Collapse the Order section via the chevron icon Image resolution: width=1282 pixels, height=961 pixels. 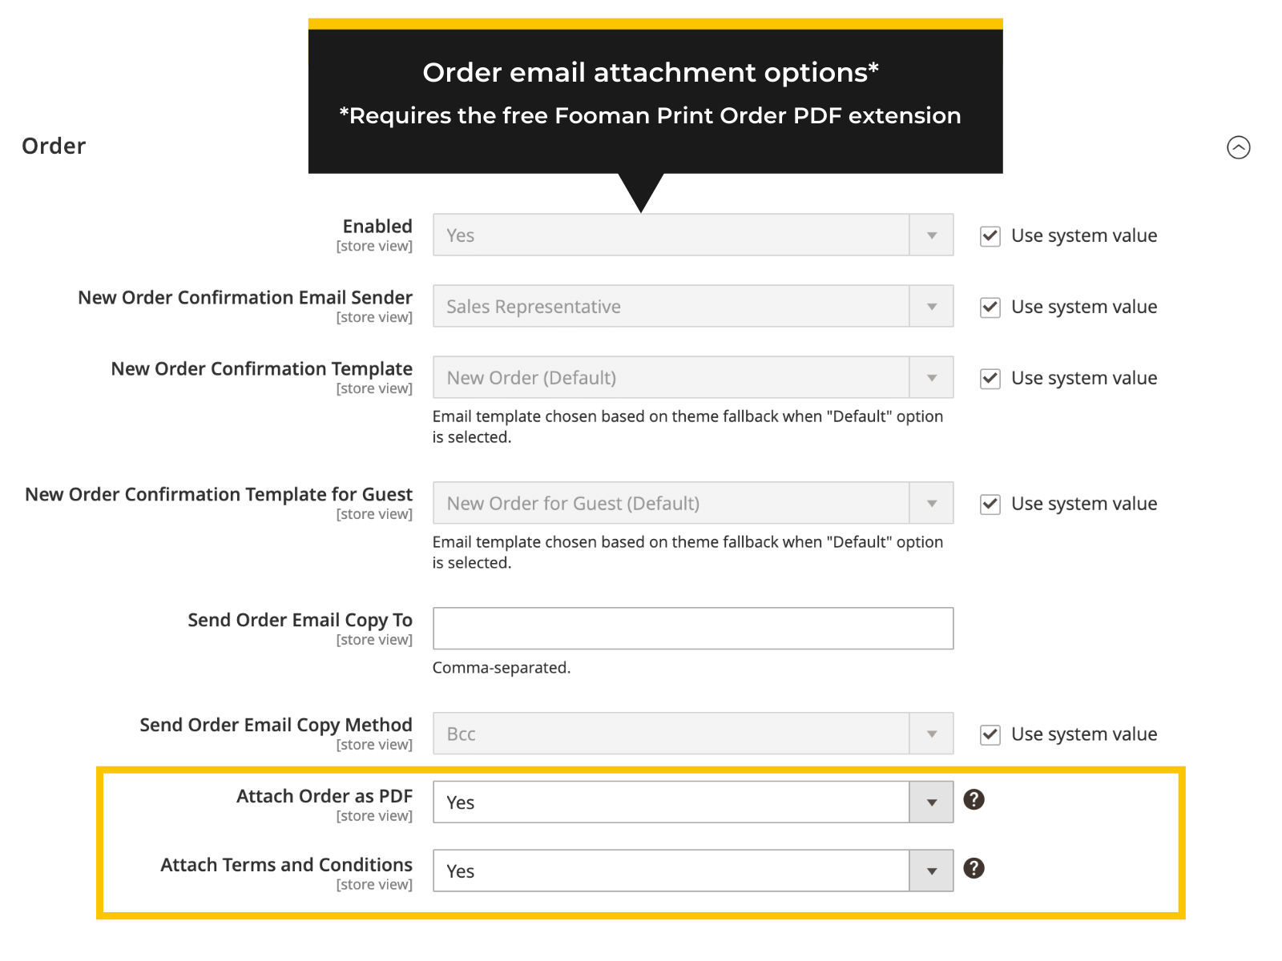[1240, 147]
